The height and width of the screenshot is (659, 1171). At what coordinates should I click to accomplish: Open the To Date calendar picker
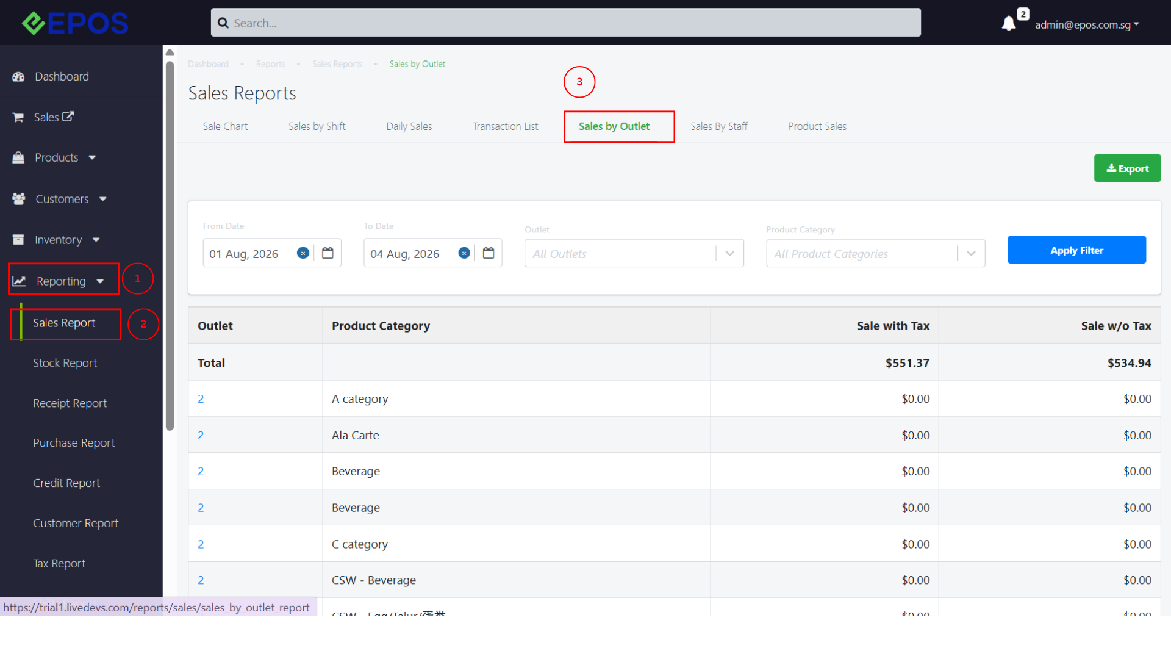point(489,253)
